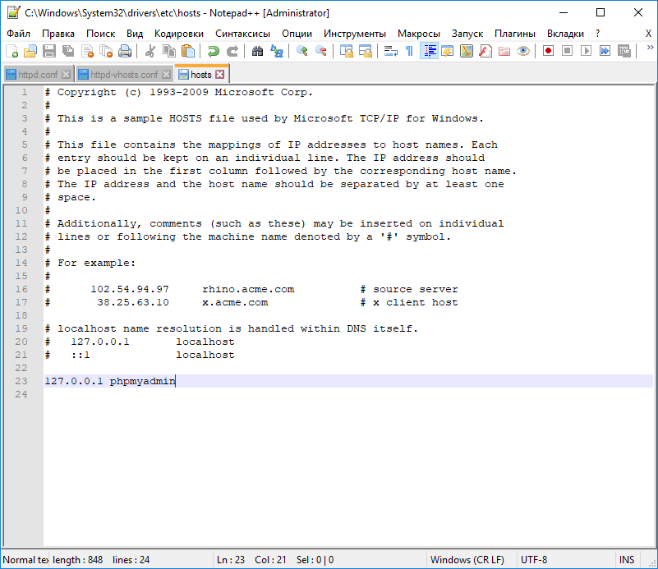Open the Плагины menu
The image size is (658, 569).
coord(515,34)
